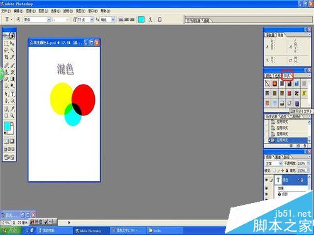
Task: Open the anti-aliasing method dropdown
Action: click(x=113, y=19)
